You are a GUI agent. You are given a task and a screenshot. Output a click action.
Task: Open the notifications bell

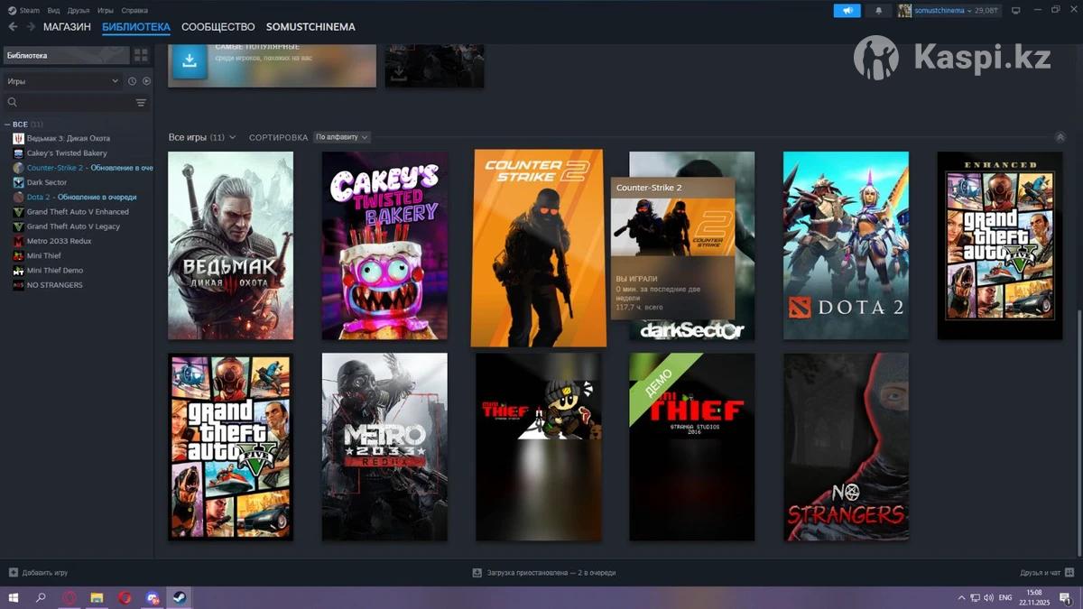click(x=878, y=11)
